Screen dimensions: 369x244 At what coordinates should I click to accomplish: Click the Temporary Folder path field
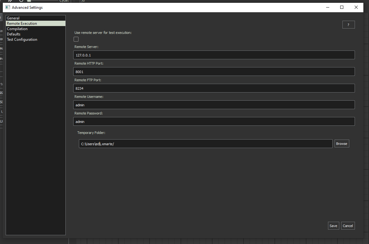coord(206,144)
